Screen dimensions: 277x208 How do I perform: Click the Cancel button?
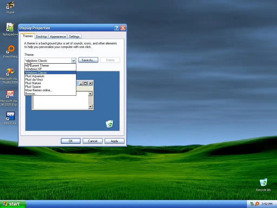tap(93, 141)
